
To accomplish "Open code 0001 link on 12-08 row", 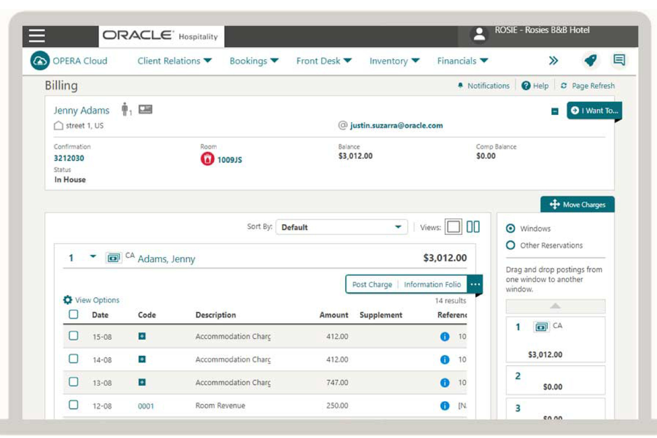I will (x=146, y=406).
